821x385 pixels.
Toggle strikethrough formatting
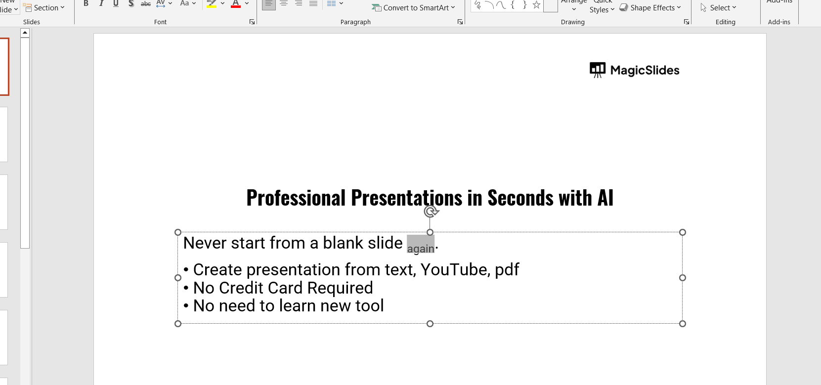[146, 3]
